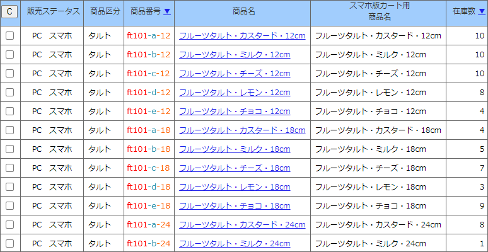The height and width of the screenshot is (252, 488).
Task: Sort by 在庫数 using the blue arrow
Action: (x=482, y=11)
